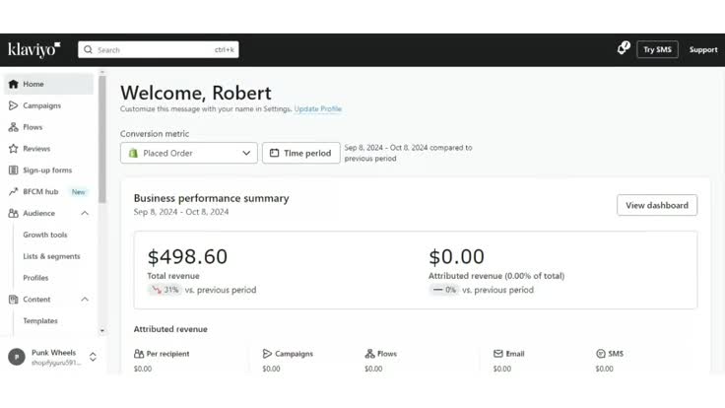
Task: Click the View dashboard button
Action: tap(657, 205)
